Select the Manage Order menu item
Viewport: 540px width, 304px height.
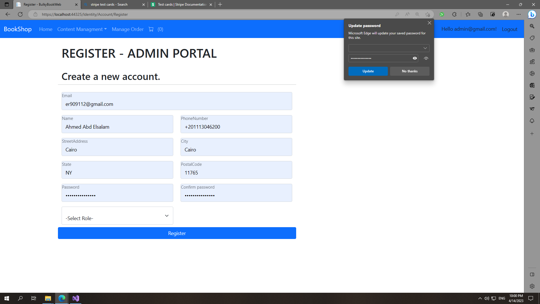pos(128,29)
